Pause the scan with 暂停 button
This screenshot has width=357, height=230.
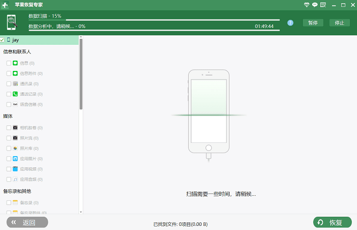click(x=313, y=23)
